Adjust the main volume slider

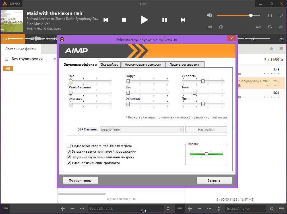click(238, 15)
